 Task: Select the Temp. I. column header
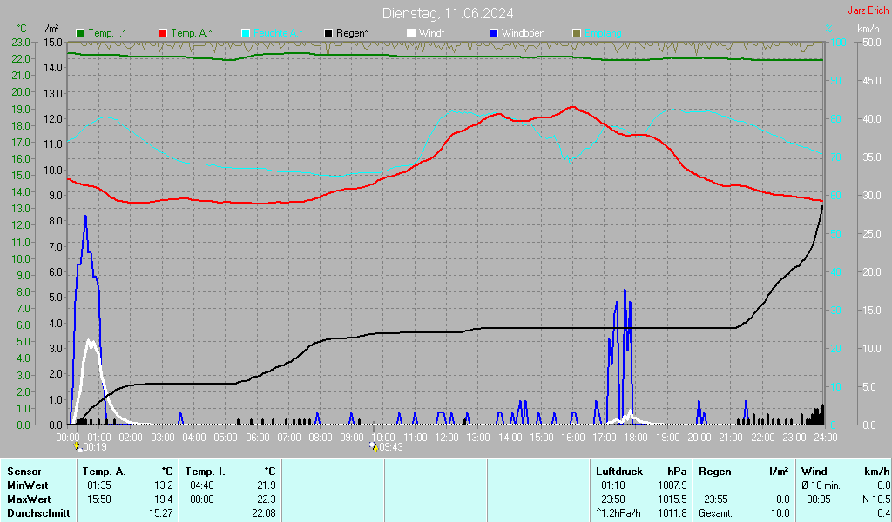[x=205, y=472]
